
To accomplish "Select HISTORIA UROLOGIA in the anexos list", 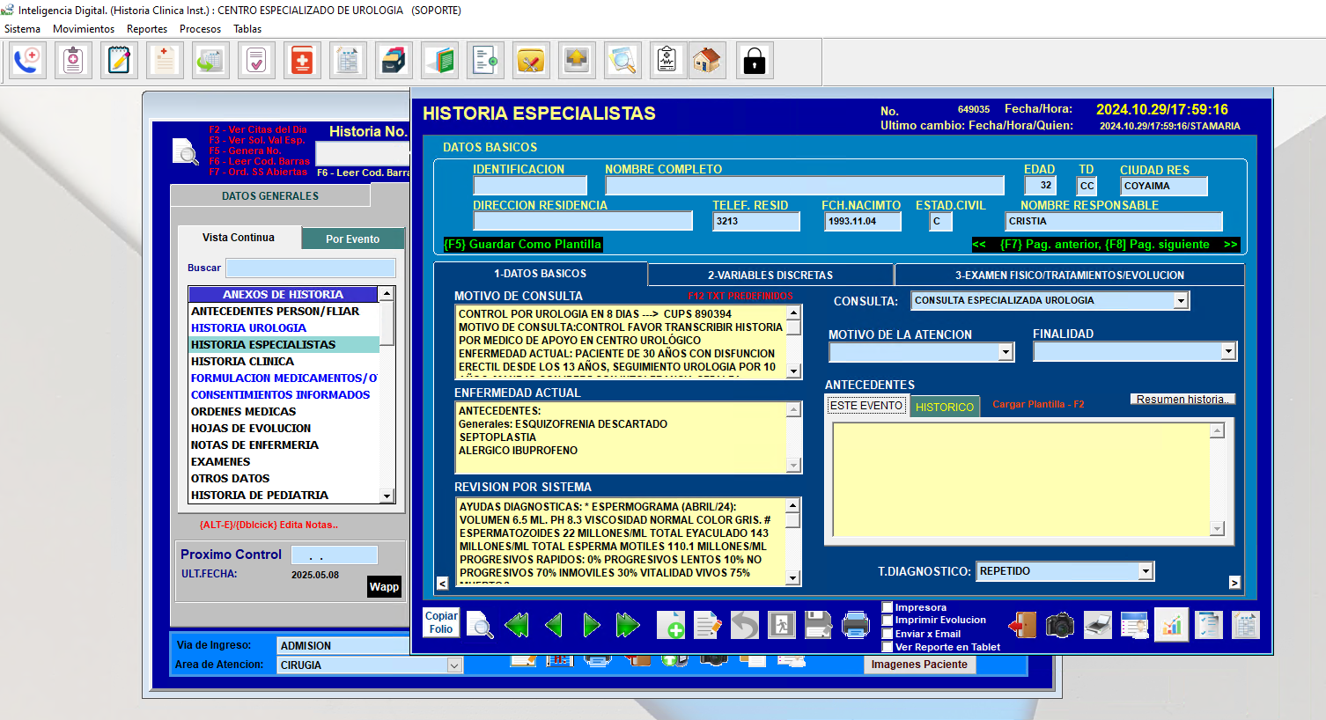I will 249,328.
